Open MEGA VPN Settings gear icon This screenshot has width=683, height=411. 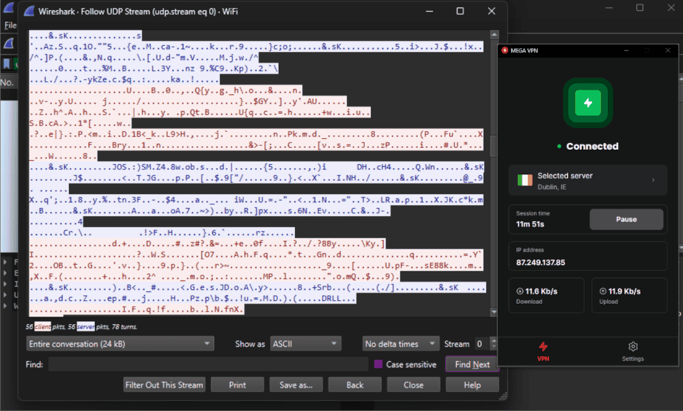pyautogui.click(x=633, y=347)
